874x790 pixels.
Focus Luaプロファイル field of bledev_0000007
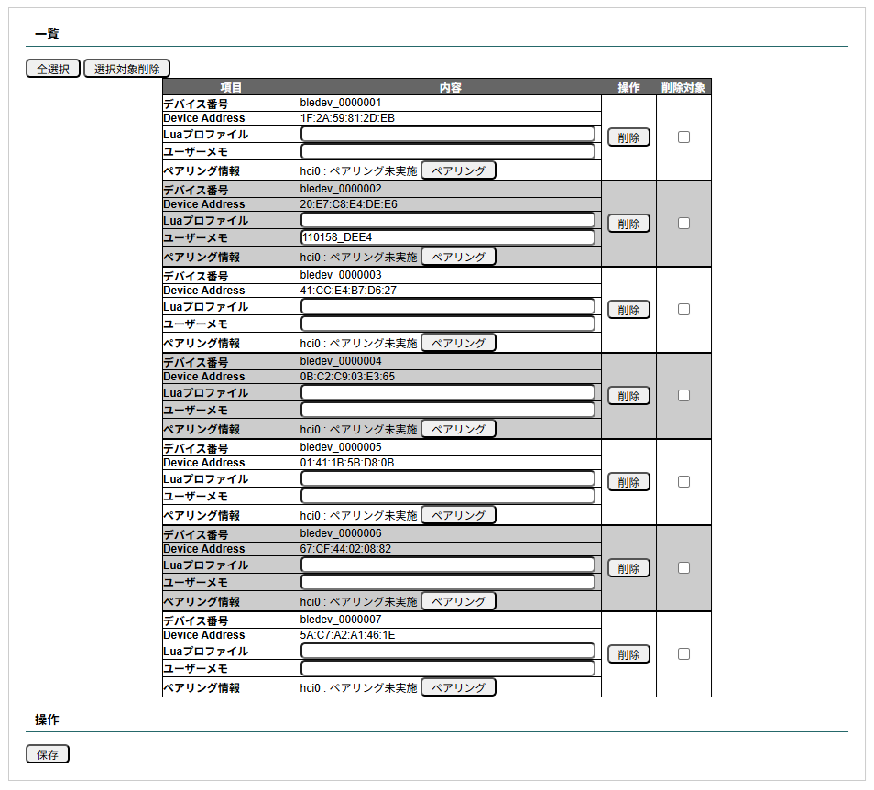pos(448,651)
